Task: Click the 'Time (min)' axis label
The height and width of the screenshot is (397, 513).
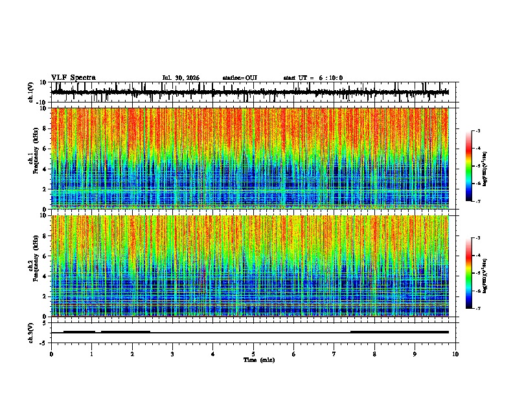Action: [259, 360]
